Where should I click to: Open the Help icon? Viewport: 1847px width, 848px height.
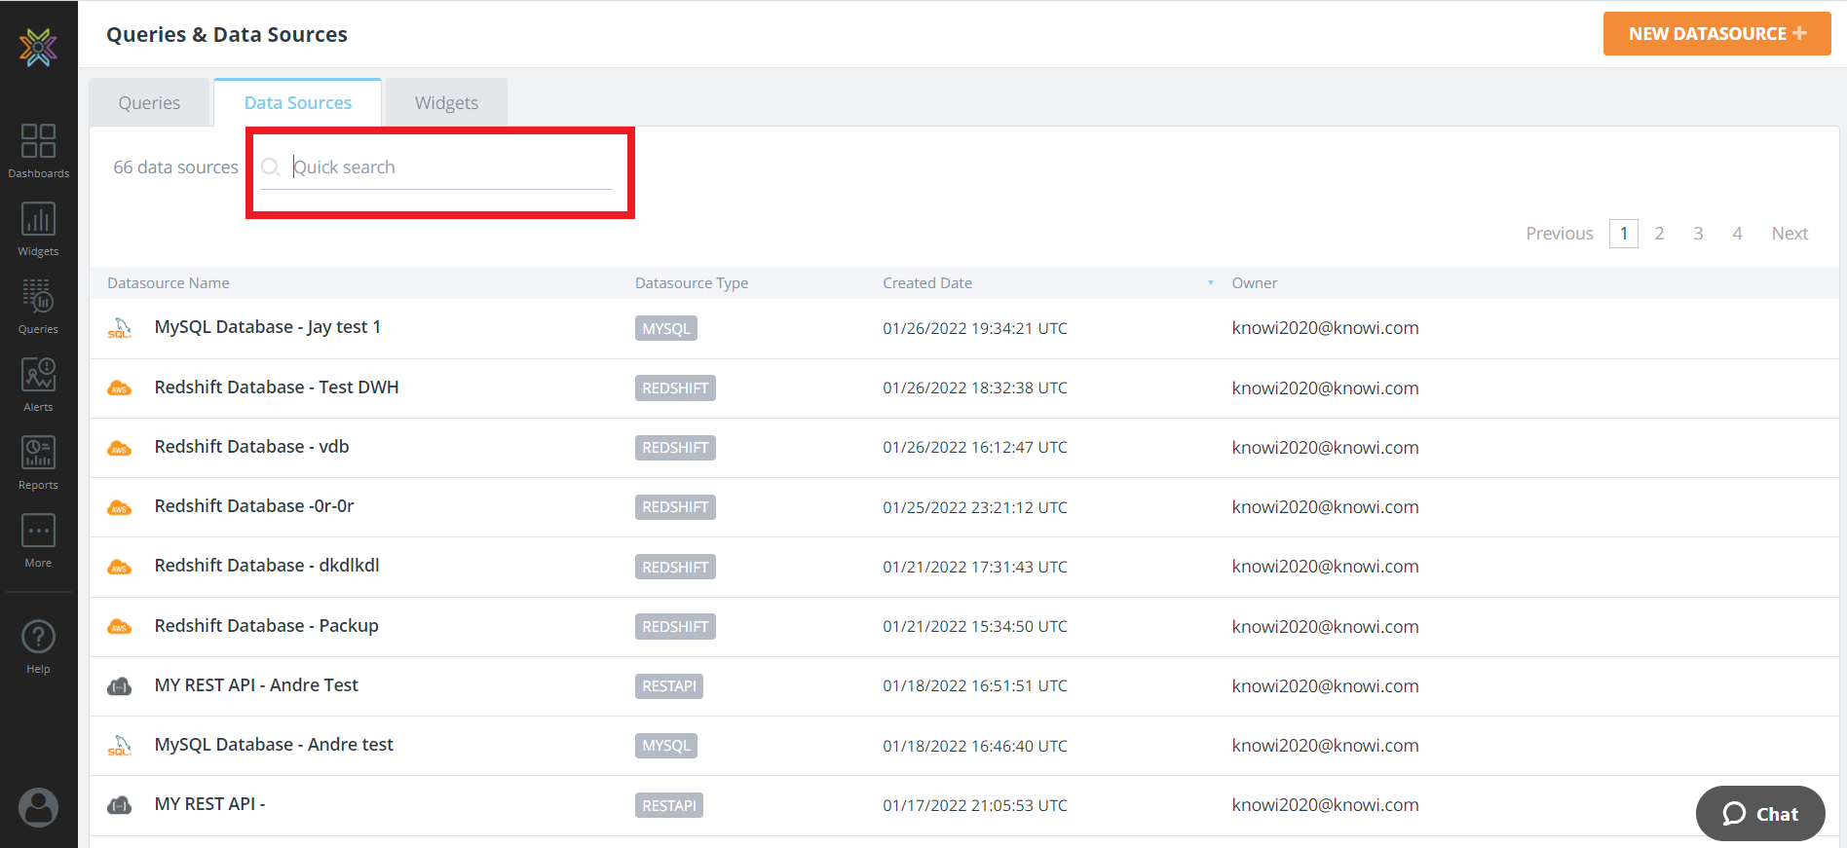[38, 646]
